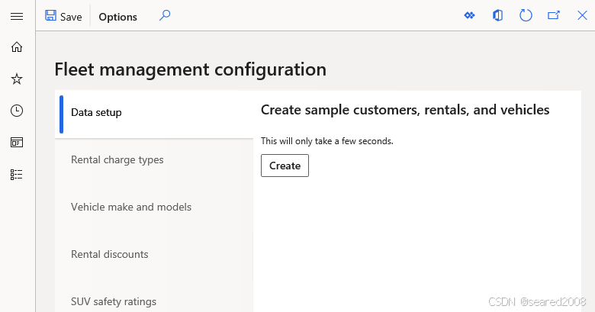Open the Favorites star list

point(17,79)
